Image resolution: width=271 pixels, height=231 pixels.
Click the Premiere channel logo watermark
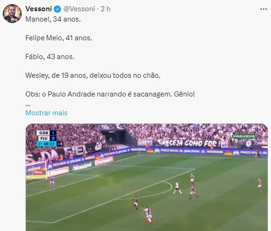(x=244, y=136)
